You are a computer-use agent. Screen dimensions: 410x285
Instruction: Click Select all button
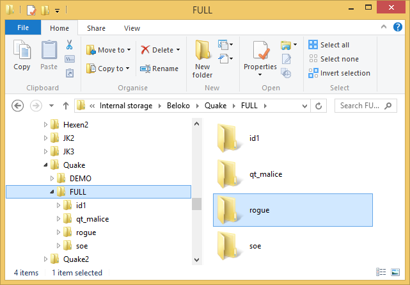tap(329, 45)
